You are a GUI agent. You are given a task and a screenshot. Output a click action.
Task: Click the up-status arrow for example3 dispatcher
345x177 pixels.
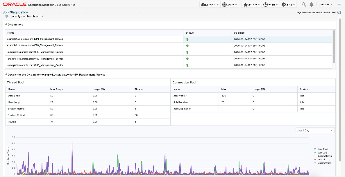(187, 52)
